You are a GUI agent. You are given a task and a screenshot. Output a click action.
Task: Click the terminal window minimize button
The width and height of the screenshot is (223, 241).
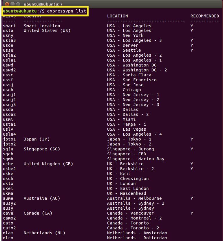coord(12,4)
